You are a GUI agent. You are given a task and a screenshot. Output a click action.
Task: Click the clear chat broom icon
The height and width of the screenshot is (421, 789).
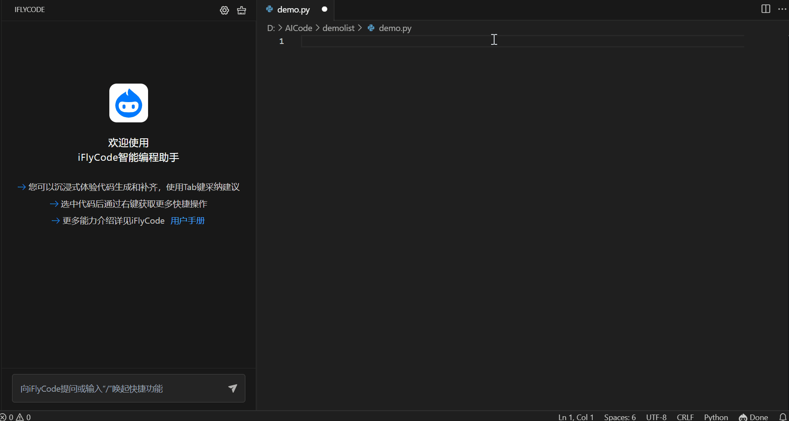241,10
